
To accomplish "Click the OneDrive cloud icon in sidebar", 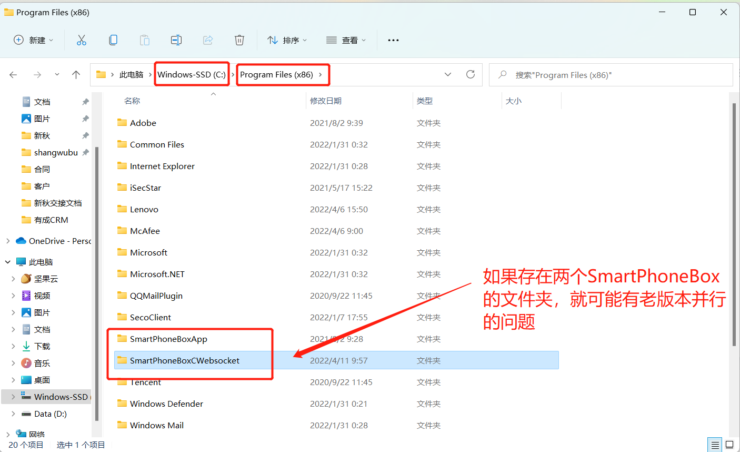I will click(x=21, y=241).
